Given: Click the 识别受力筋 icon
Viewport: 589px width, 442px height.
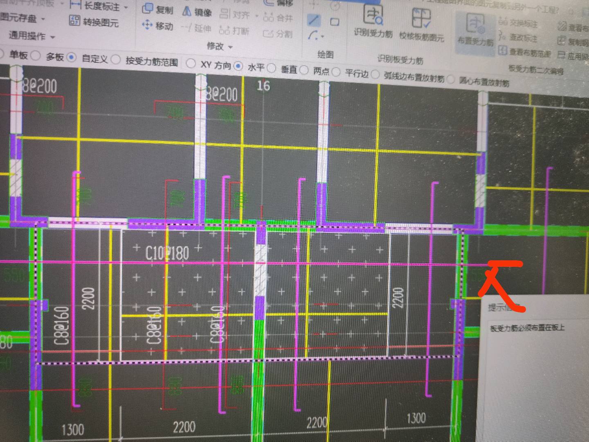Looking at the screenshot, I should click(373, 15).
